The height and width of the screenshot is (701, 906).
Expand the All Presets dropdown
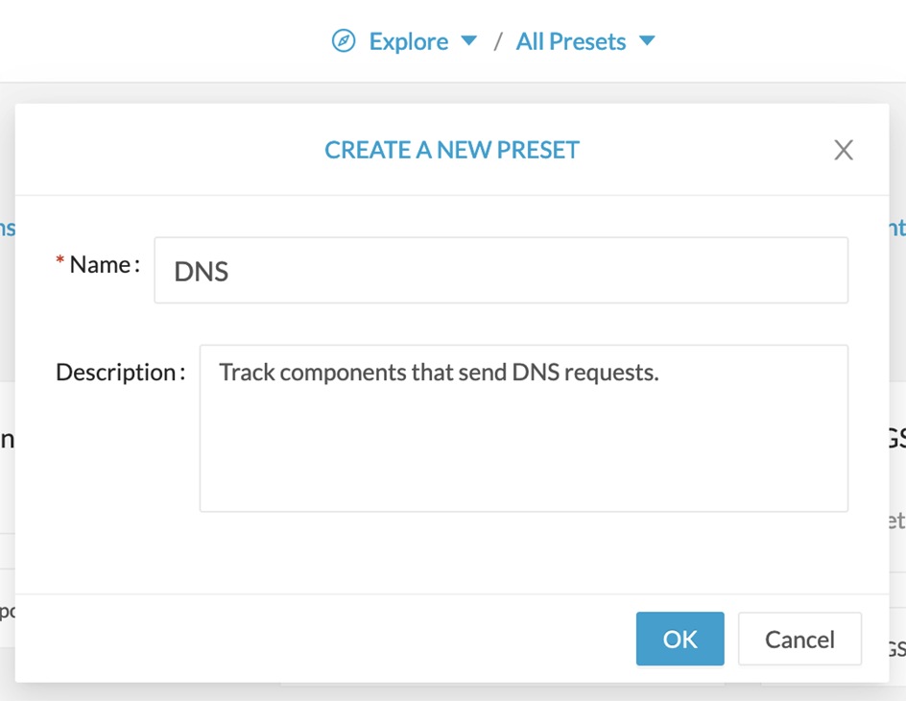point(647,41)
